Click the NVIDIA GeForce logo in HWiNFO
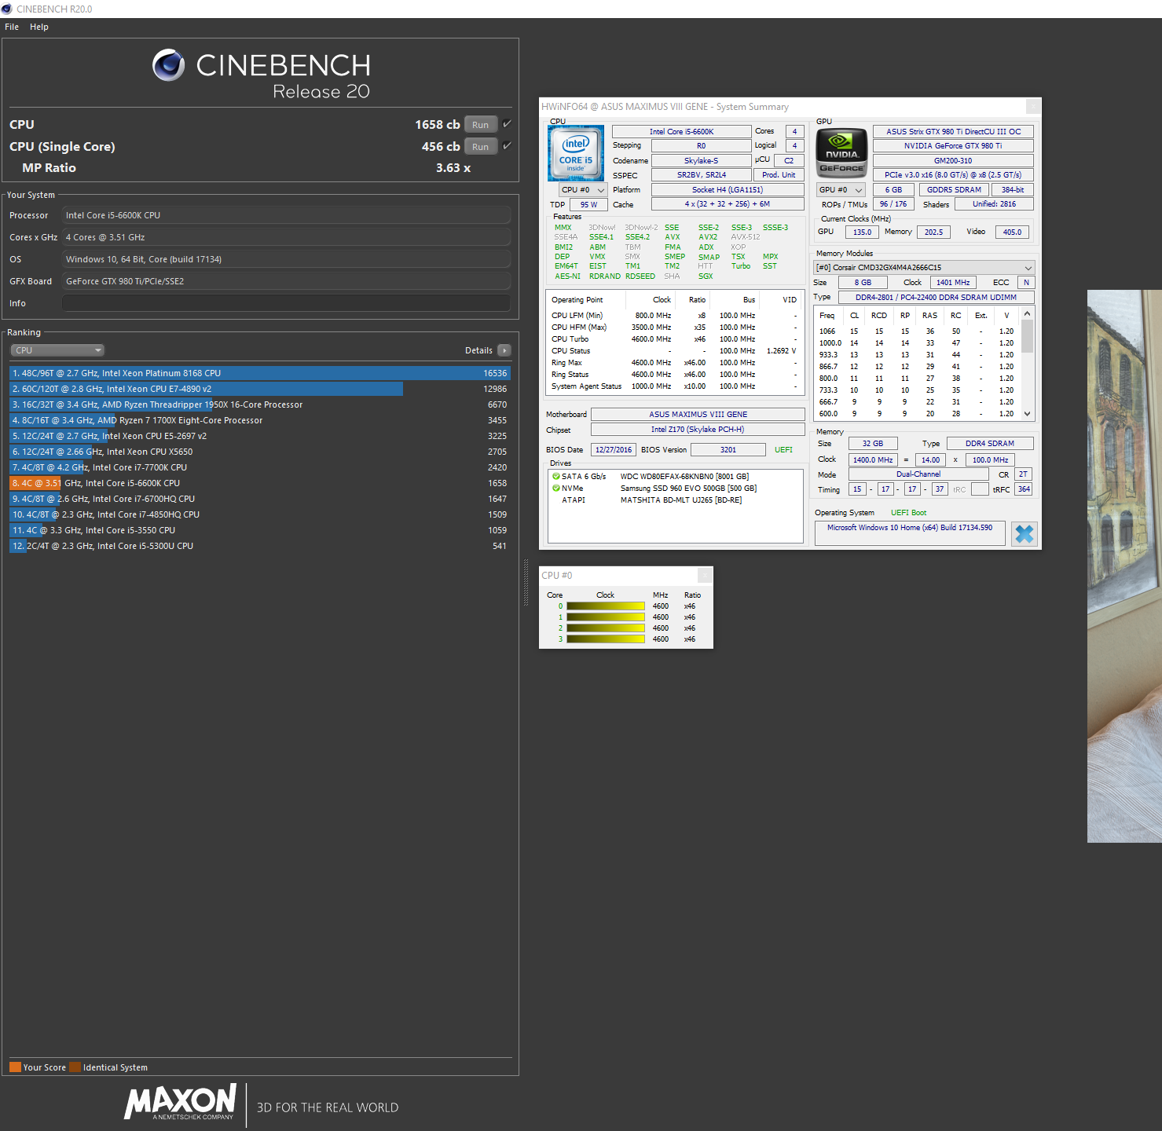The height and width of the screenshot is (1131, 1162). [x=841, y=152]
